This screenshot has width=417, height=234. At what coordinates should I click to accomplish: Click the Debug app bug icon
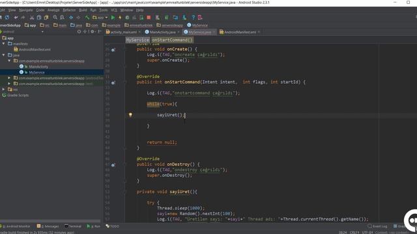click(x=127, y=18)
